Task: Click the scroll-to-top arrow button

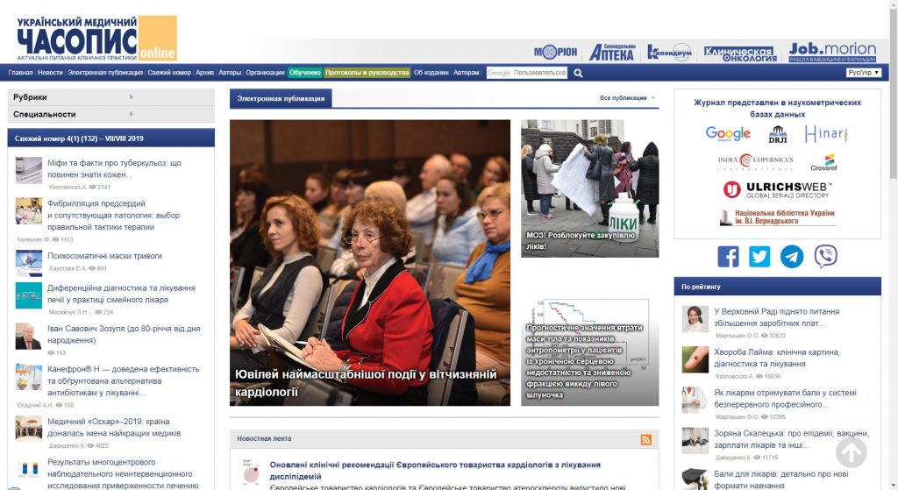Action: (x=851, y=452)
